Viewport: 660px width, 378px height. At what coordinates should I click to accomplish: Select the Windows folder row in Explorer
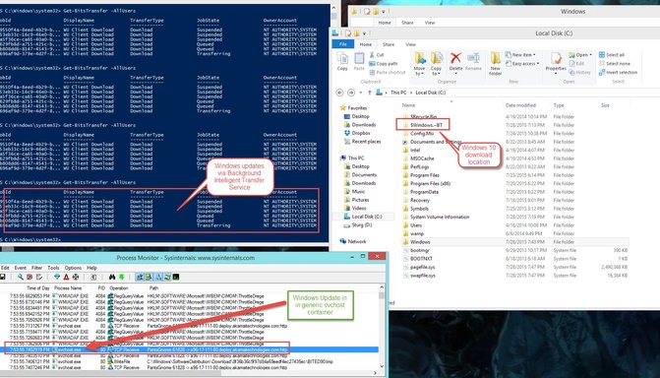click(x=514, y=242)
